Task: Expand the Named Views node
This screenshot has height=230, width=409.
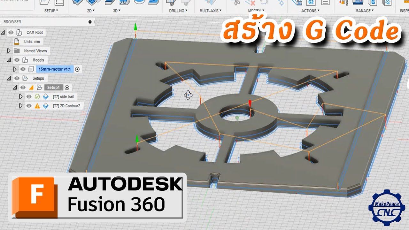Action: click(9, 51)
